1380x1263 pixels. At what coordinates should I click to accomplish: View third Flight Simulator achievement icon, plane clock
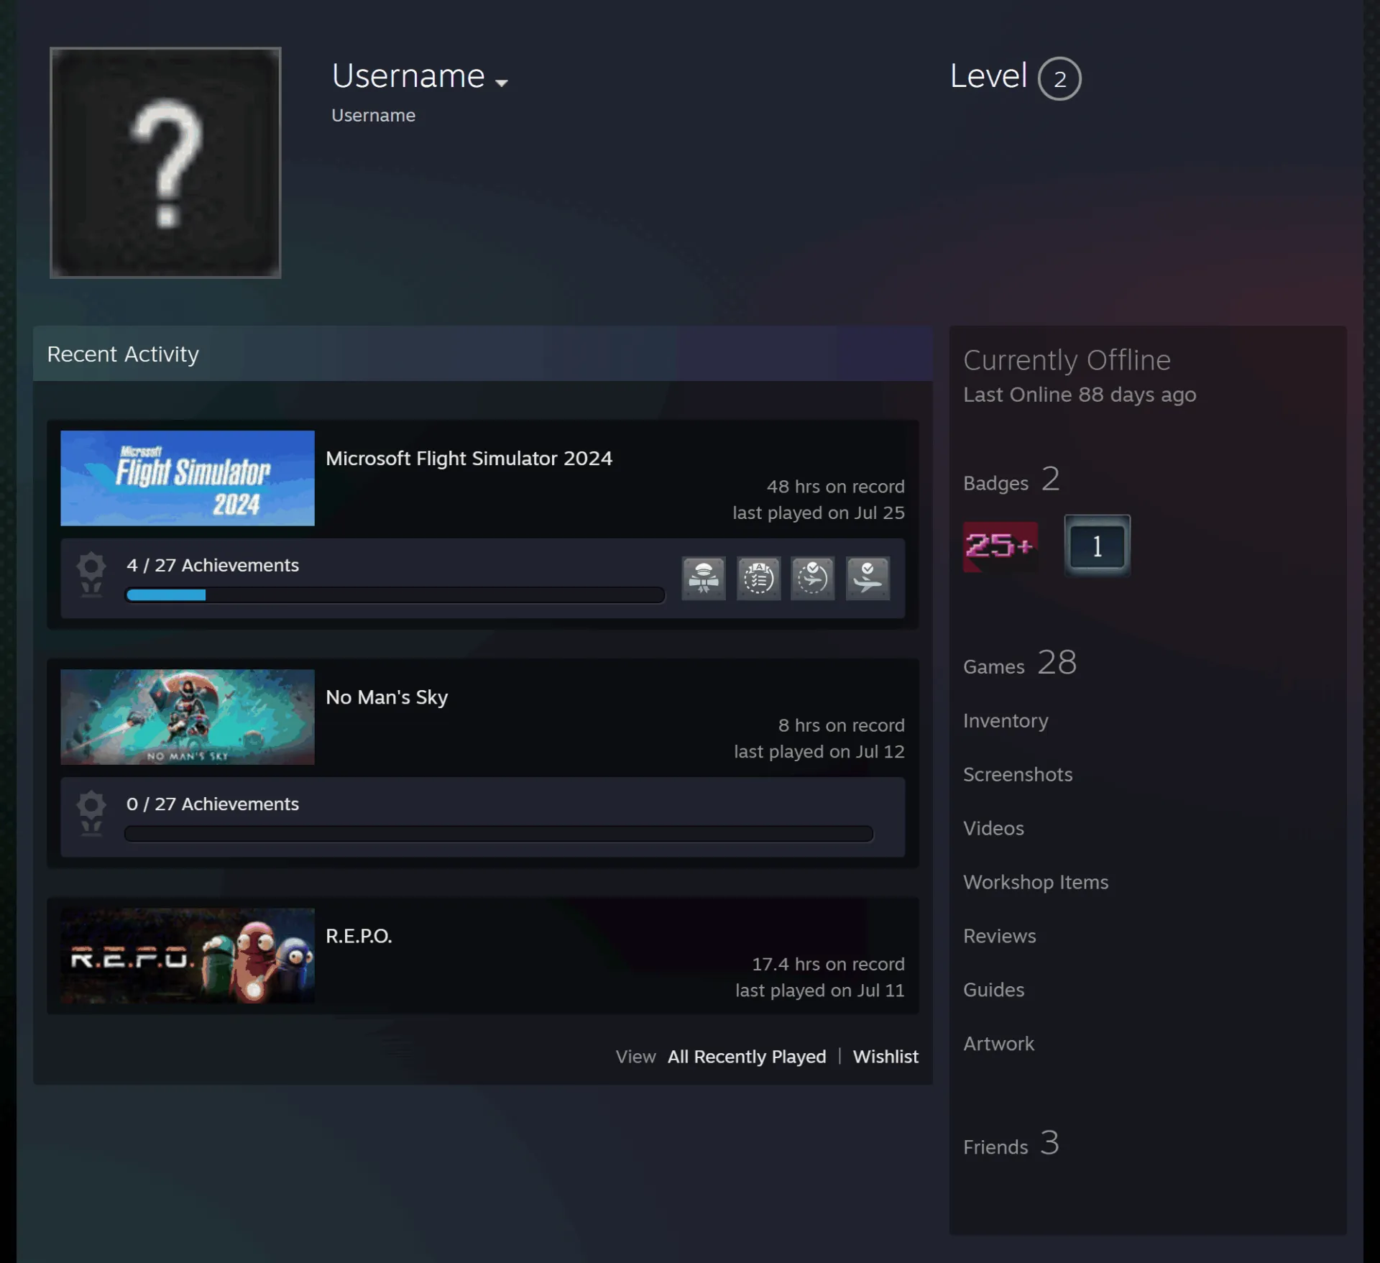pyautogui.click(x=813, y=578)
